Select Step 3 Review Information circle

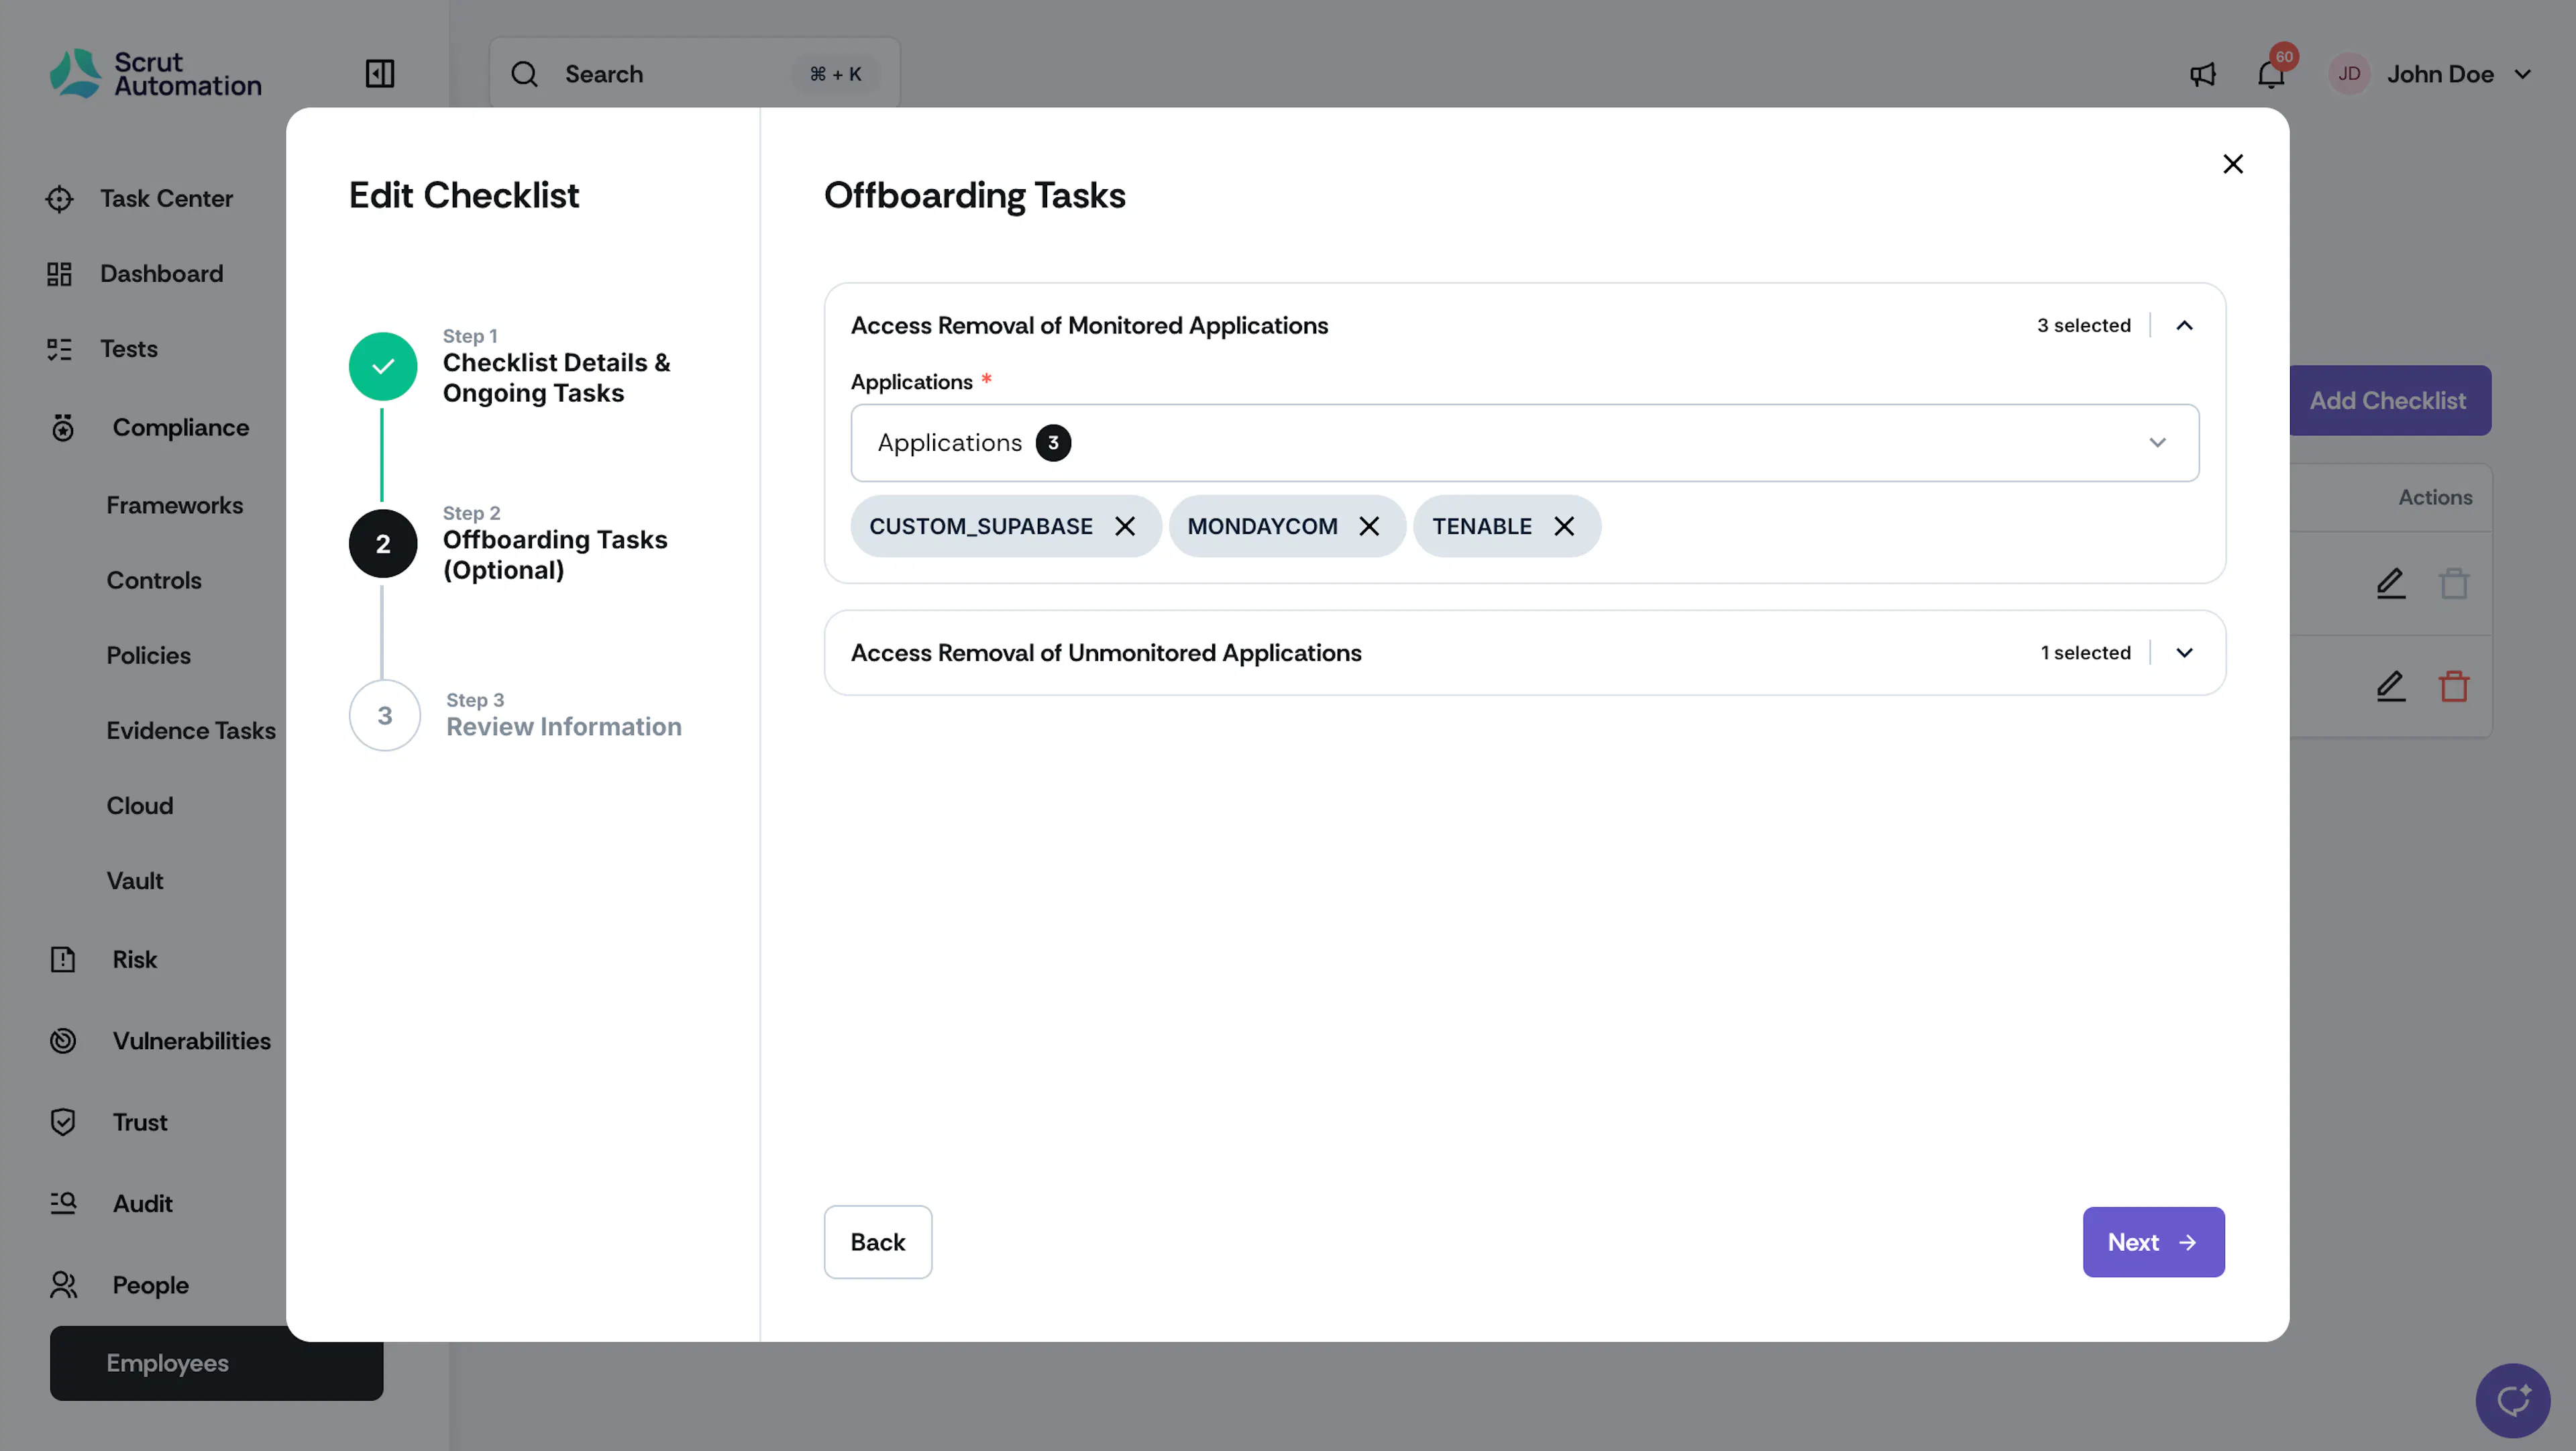tap(385, 715)
